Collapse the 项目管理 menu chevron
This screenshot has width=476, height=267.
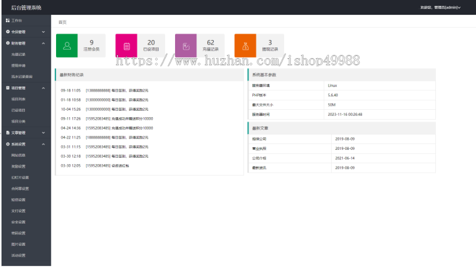[43, 88]
